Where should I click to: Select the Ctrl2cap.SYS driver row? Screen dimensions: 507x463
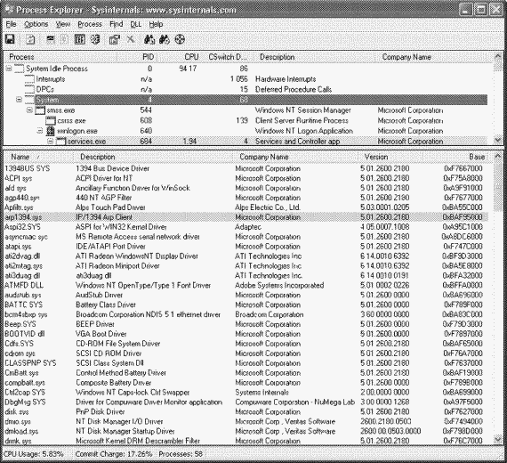tap(245, 393)
